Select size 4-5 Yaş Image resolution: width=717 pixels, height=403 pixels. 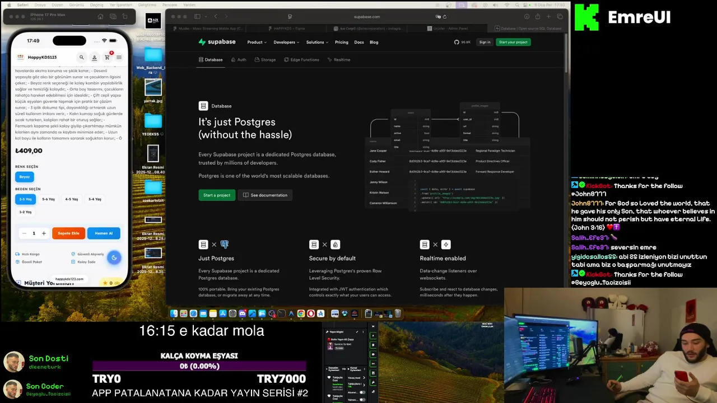[x=72, y=199]
